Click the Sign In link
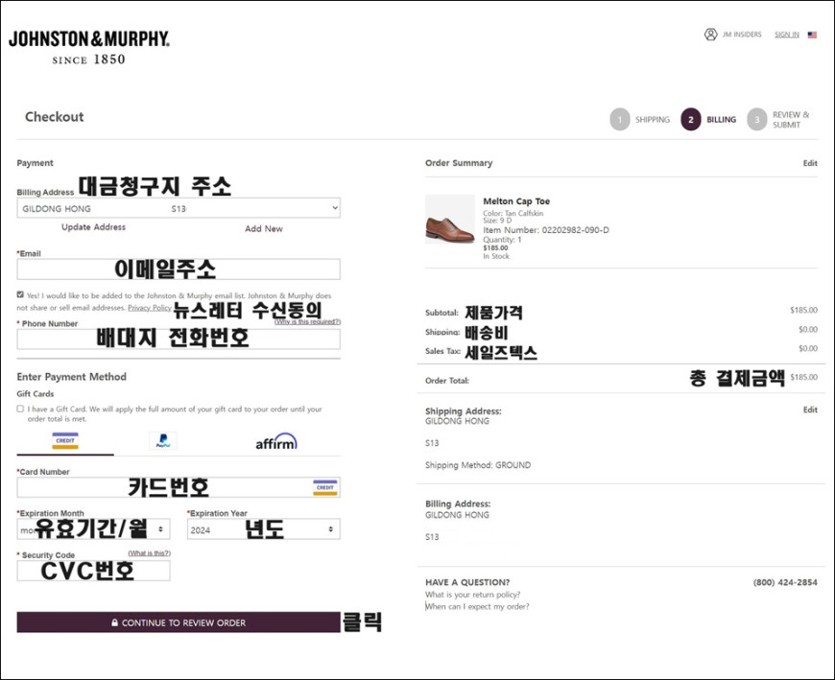 coord(787,35)
